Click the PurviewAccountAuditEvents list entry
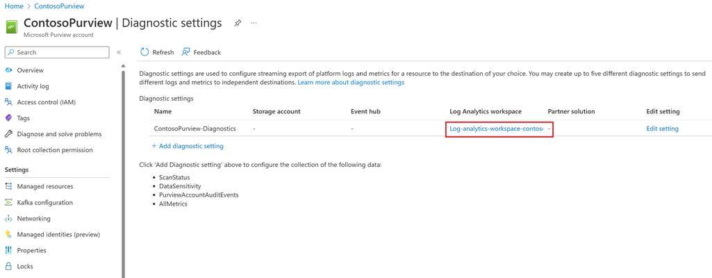 tap(199, 195)
